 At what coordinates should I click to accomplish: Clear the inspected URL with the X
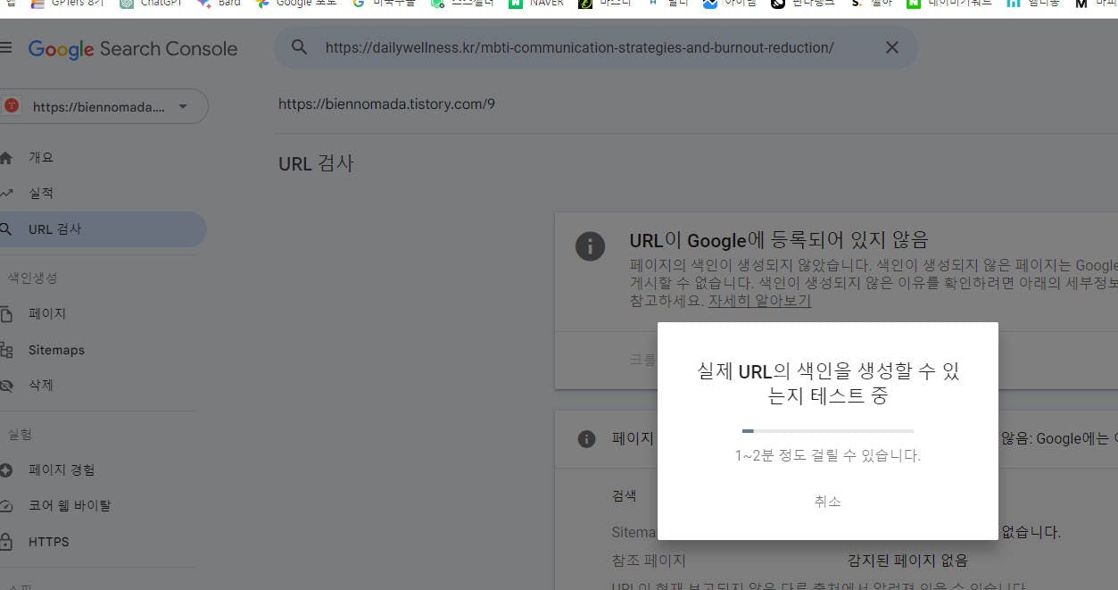[891, 47]
